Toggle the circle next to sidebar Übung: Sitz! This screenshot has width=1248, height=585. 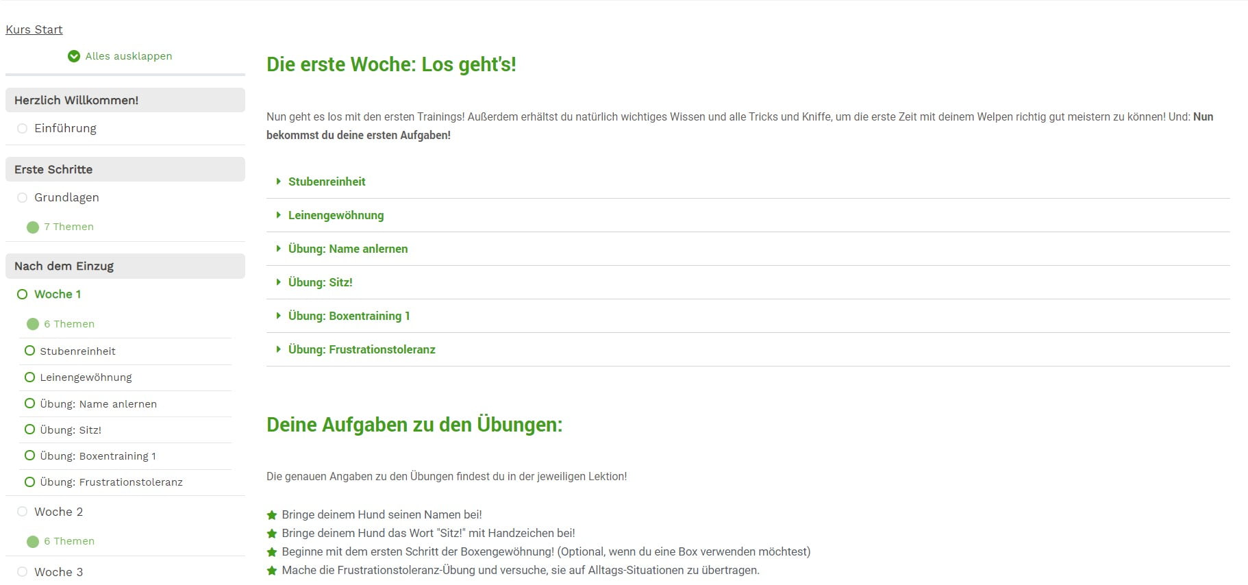coord(29,430)
